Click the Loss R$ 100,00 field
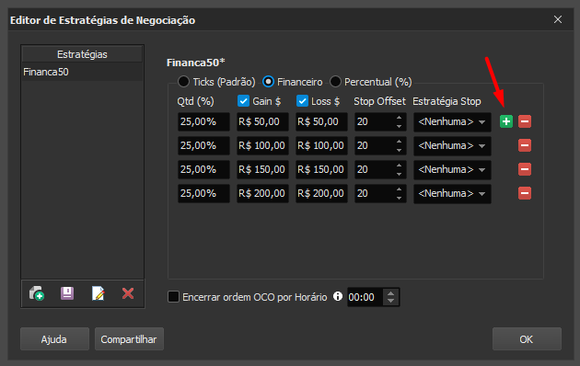The width and height of the screenshot is (580, 366). click(x=321, y=146)
